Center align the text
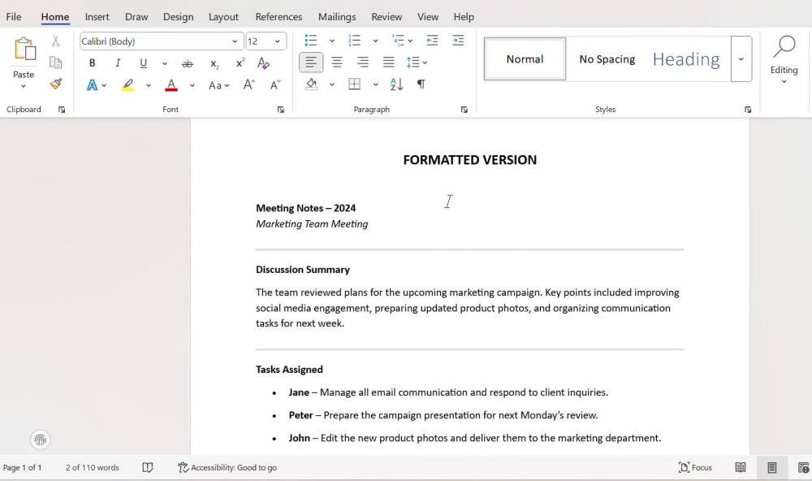The image size is (812, 481). (x=337, y=63)
